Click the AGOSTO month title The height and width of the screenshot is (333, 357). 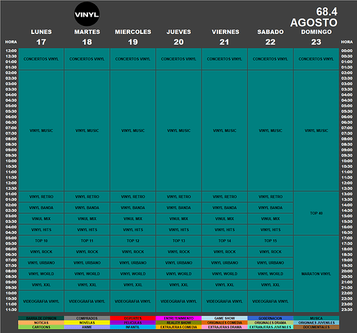[314, 23]
